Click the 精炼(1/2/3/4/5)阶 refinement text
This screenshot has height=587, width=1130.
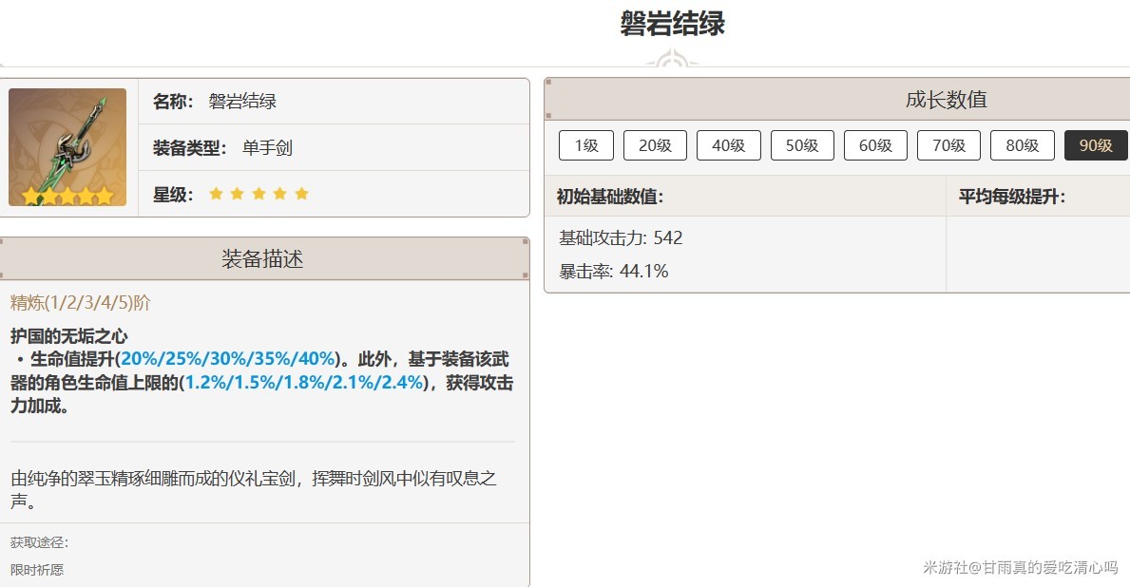pyautogui.click(x=80, y=303)
